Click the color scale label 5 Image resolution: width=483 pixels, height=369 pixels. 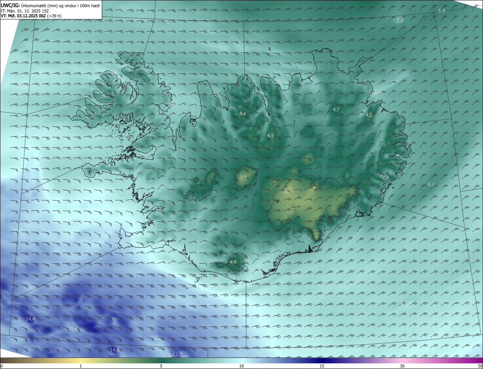tap(161, 366)
